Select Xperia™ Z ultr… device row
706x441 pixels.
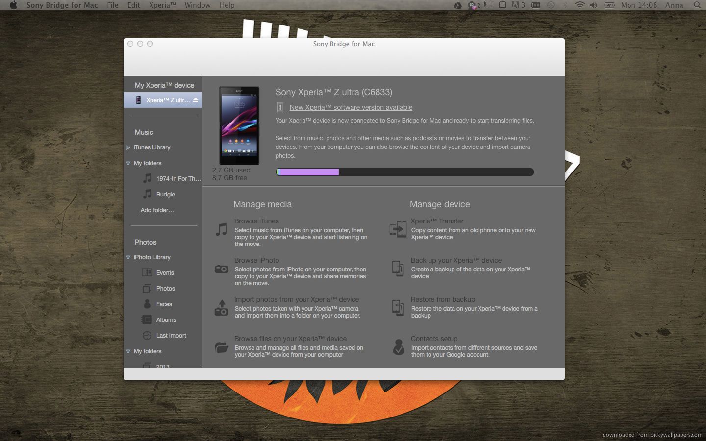click(163, 100)
